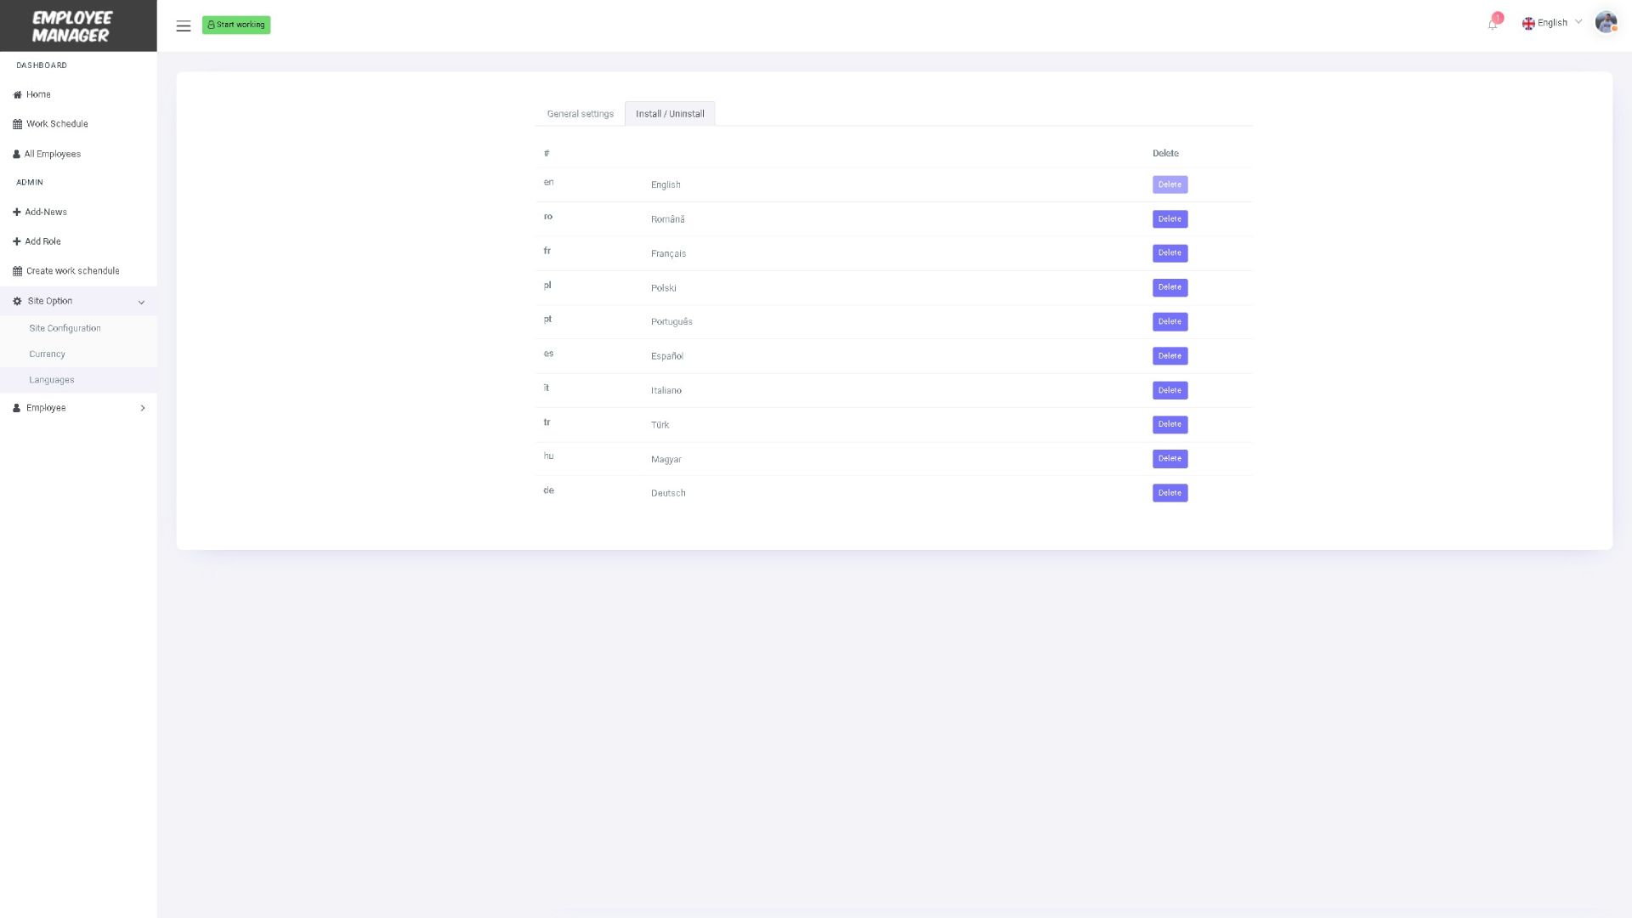The height and width of the screenshot is (918, 1632).
Task: Collapse the Site Option menu
Action: (141, 302)
